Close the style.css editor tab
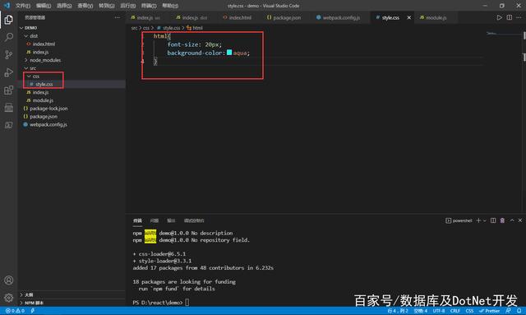This screenshot has height=315, width=526. (x=409, y=17)
